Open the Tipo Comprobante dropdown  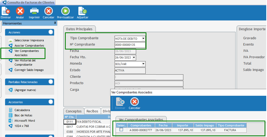[x=143, y=39]
